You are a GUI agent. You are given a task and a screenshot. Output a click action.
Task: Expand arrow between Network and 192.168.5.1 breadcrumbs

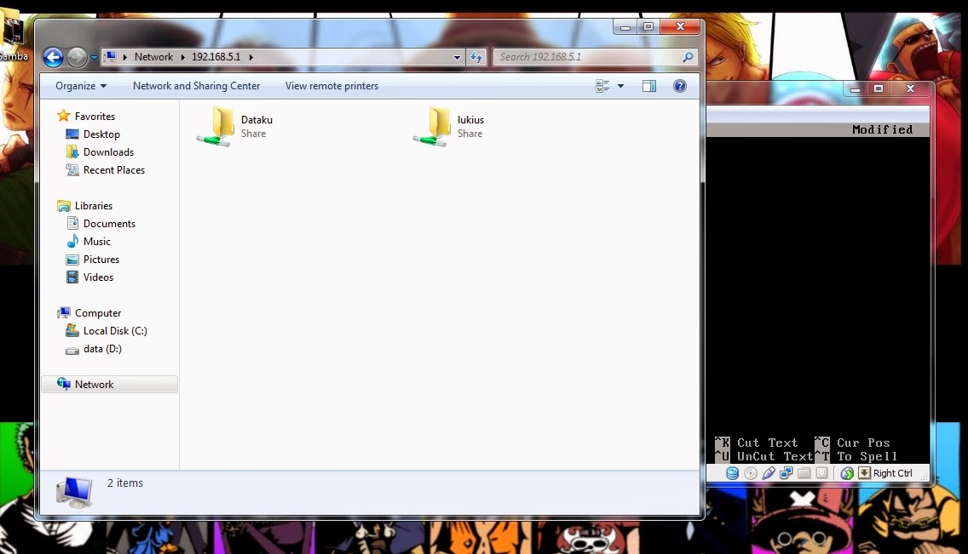(x=182, y=57)
